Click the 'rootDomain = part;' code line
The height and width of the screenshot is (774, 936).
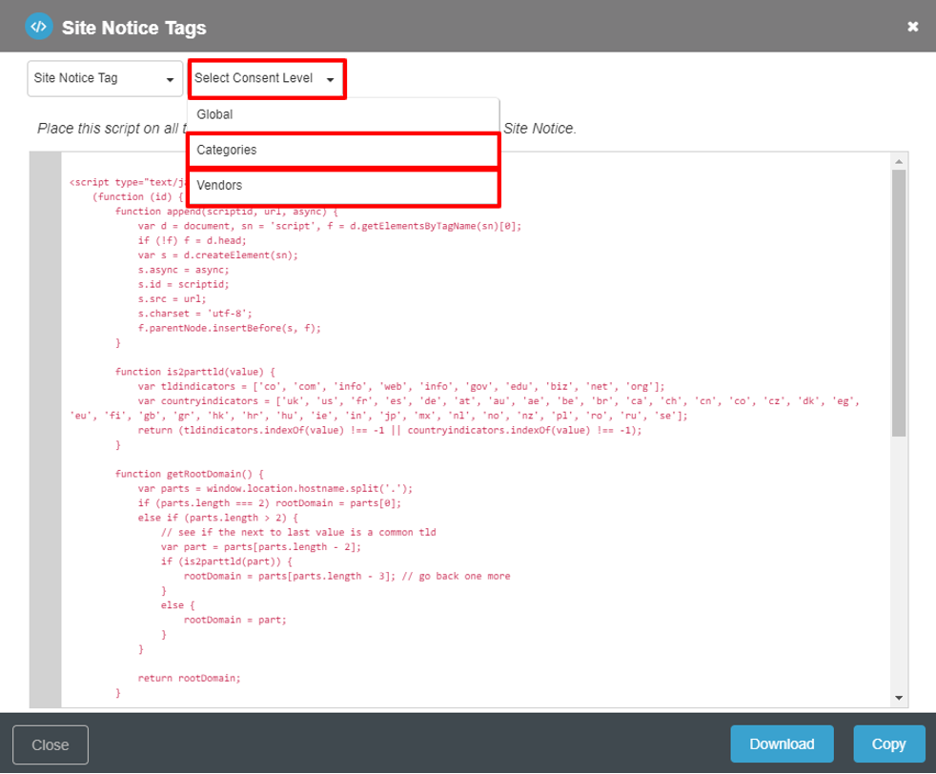point(235,620)
